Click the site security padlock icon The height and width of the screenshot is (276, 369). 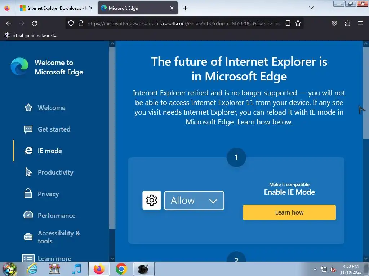pos(81,23)
